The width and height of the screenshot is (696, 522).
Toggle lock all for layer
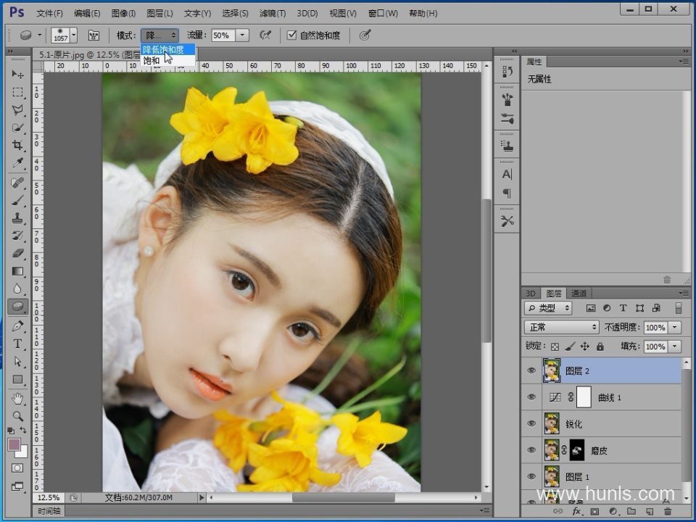click(x=600, y=347)
